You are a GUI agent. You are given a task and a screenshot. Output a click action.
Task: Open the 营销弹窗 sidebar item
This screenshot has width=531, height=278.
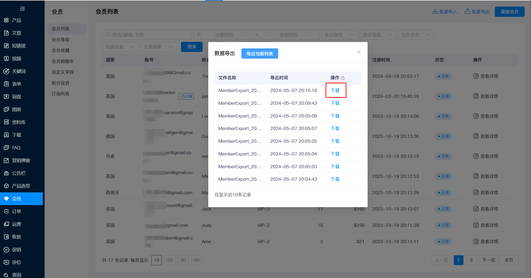pos(21,160)
